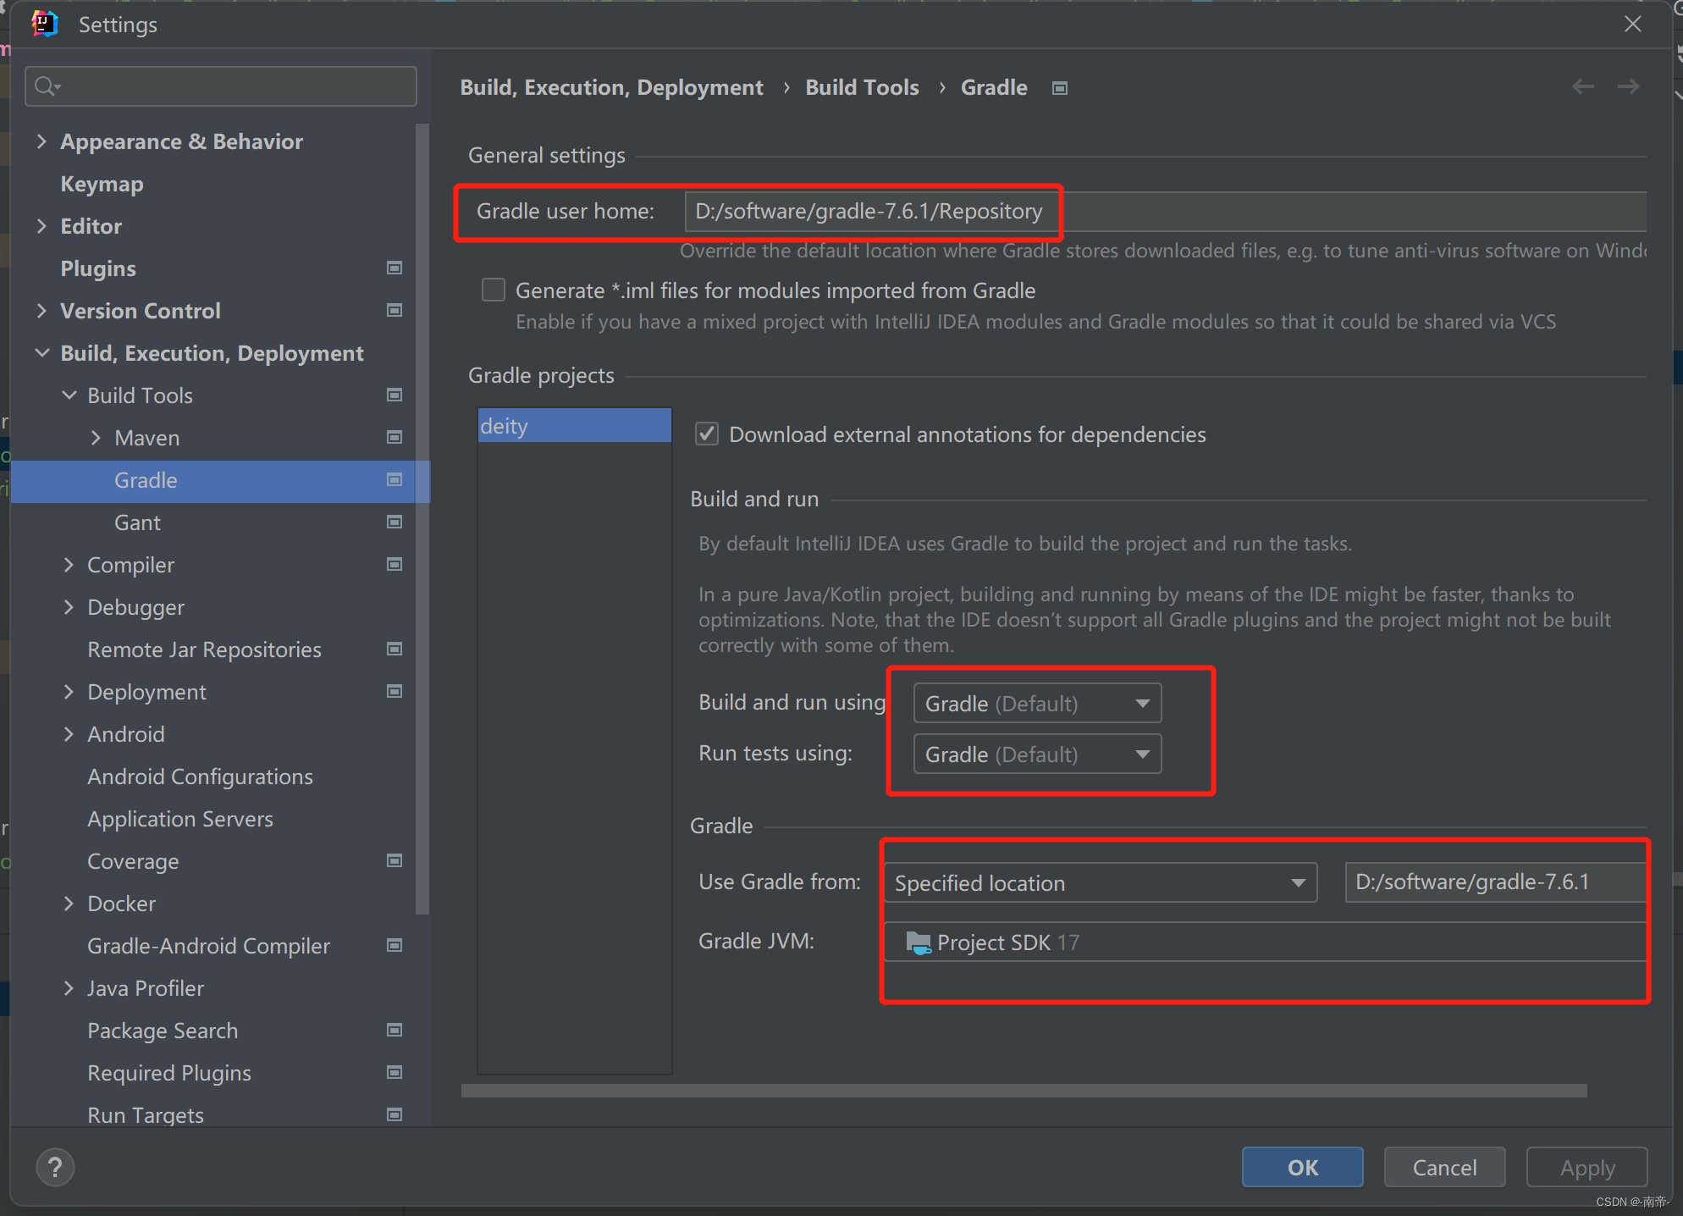Click the Gradle settings icon in sidebar
Viewport: 1683px width, 1216px height.
tap(395, 480)
